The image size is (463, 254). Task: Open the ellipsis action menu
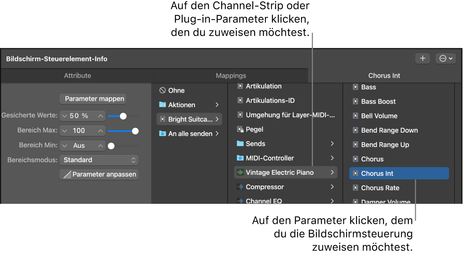(445, 58)
